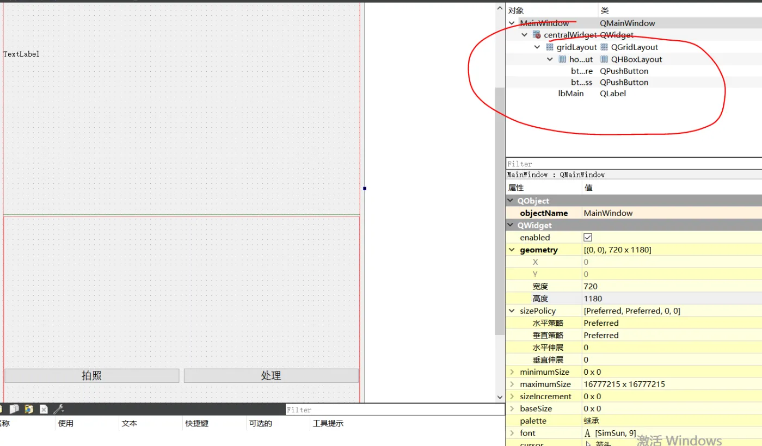Select the bt...ss QPushButton row in the tree
Screen dimensions: 762x446
[x=634, y=82]
